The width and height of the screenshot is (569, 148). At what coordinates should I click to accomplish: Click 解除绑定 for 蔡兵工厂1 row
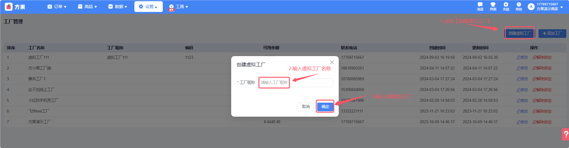coord(542,79)
